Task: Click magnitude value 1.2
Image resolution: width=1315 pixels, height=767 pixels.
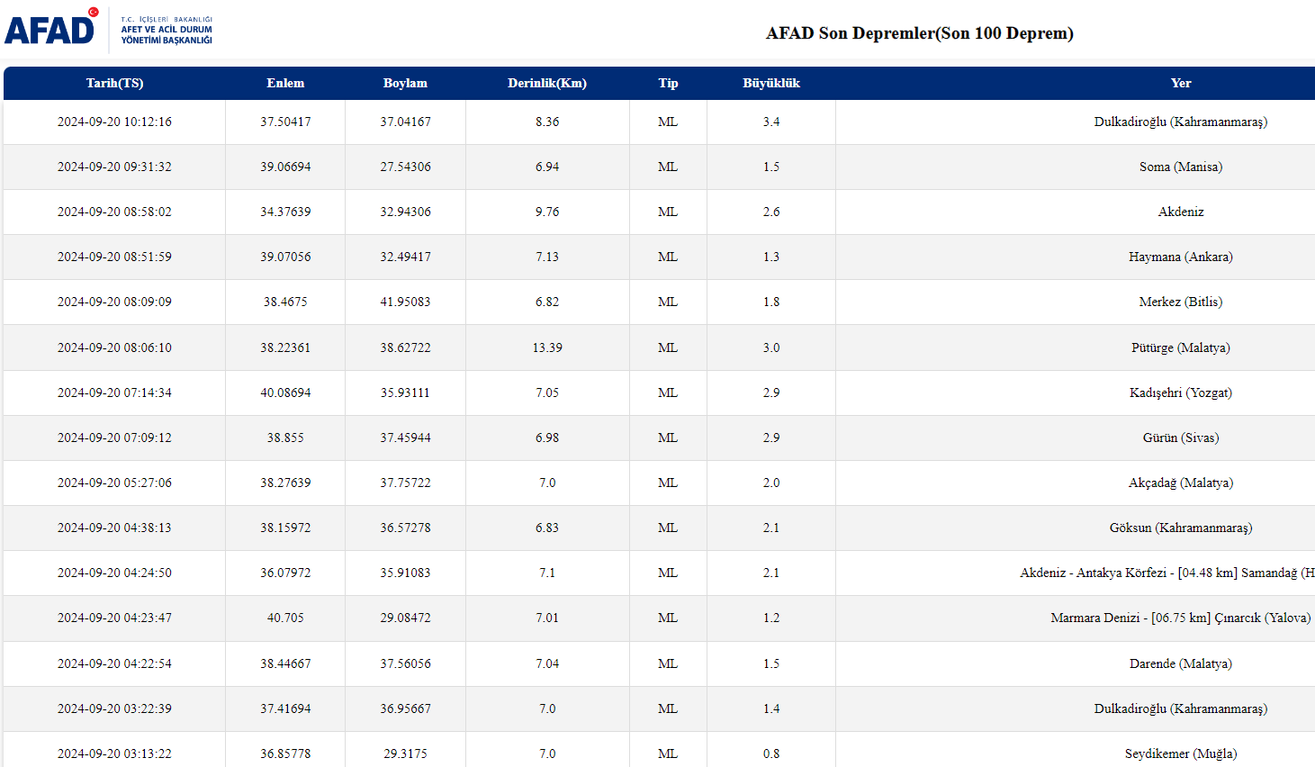Action: click(x=771, y=618)
